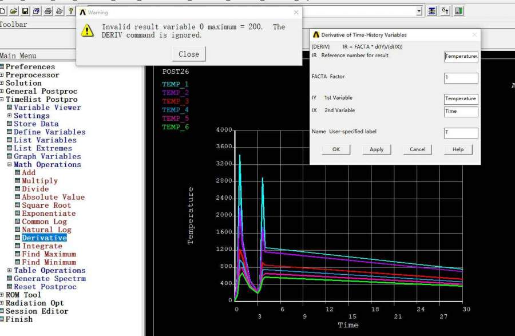Expand the Table Operations tree node
Image resolution: width=515 pixels, height=336 pixels.
(10, 271)
